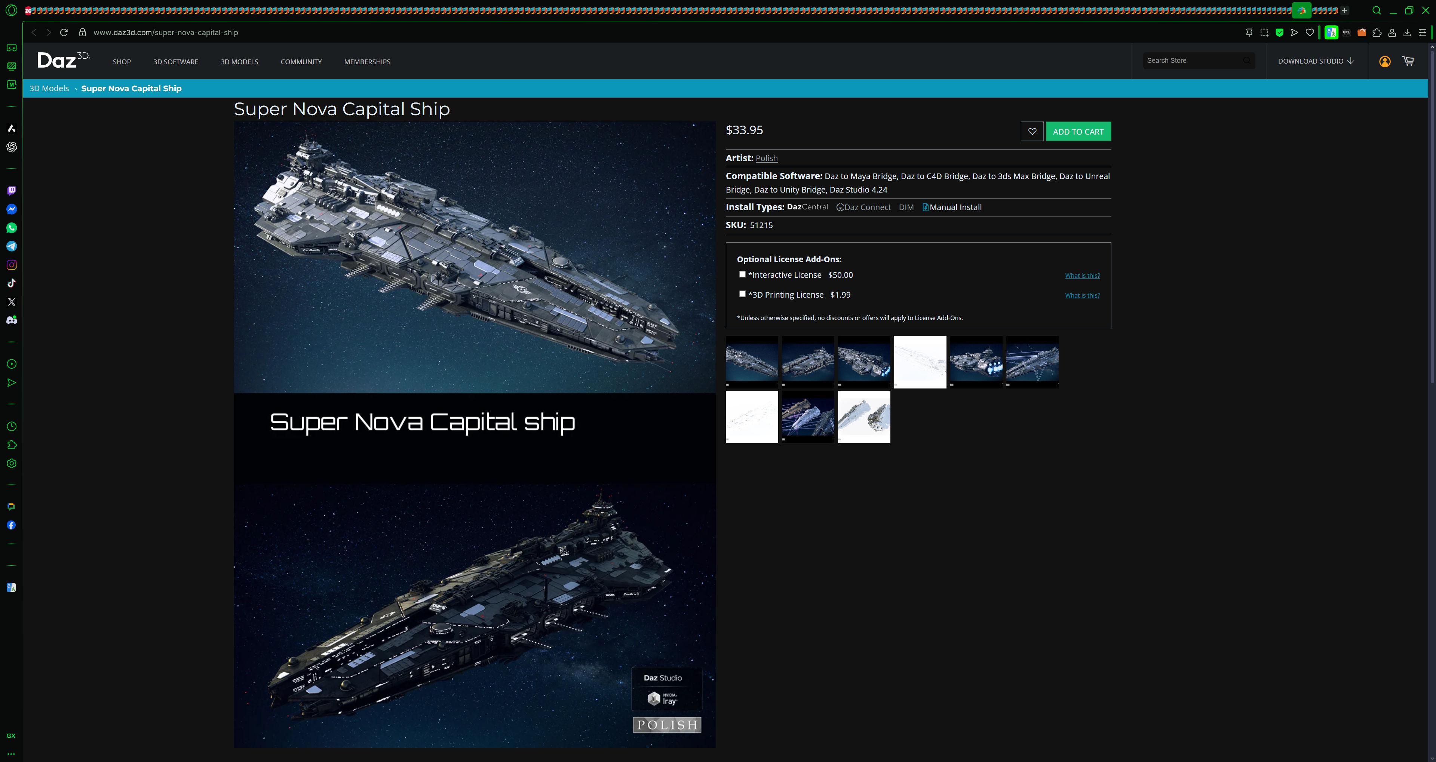This screenshot has width=1436, height=762.
Task: Click 3D Models breadcrumb link
Action: click(x=49, y=88)
